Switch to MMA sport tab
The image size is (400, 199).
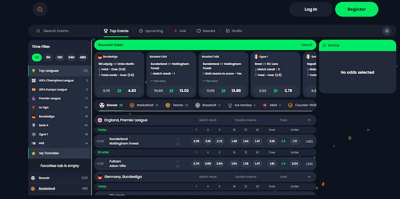[271, 105]
